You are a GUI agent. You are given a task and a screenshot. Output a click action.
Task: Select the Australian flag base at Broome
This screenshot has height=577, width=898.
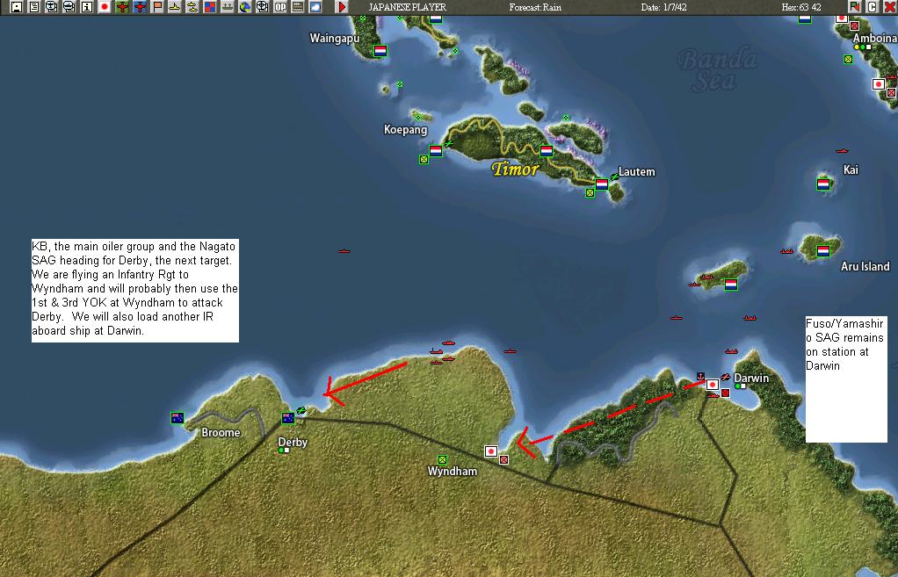(177, 418)
